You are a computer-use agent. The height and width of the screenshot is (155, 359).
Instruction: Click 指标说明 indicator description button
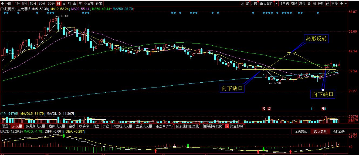click(339, 132)
